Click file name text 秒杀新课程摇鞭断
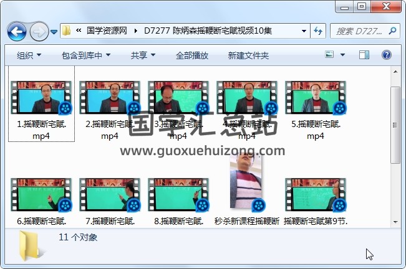406x269 pixels. (x=247, y=221)
